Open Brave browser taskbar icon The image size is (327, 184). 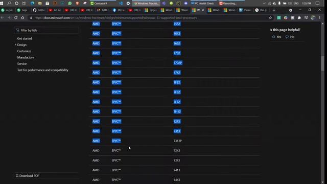(x=77, y=4)
